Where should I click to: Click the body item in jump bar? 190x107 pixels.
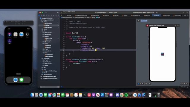point(98,18)
